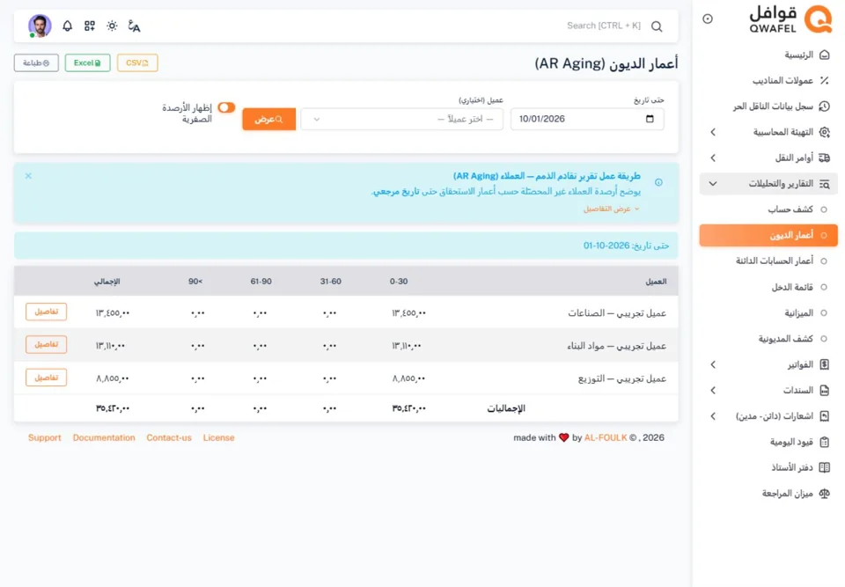Open the calendar picker icon in date field
Viewport: 845px width, 587px height.
pos(650,119)
